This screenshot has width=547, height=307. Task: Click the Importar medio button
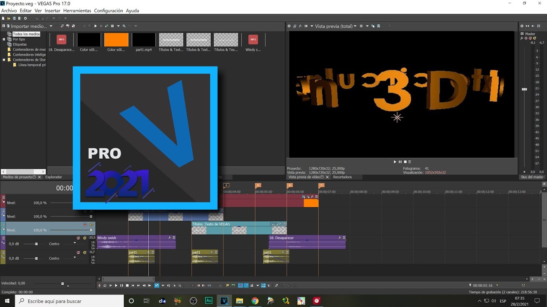[x=26, y=26]
